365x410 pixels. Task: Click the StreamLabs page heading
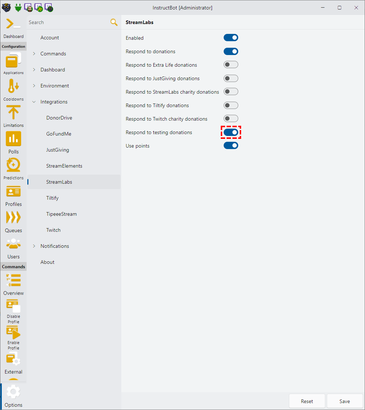[140, 22]
